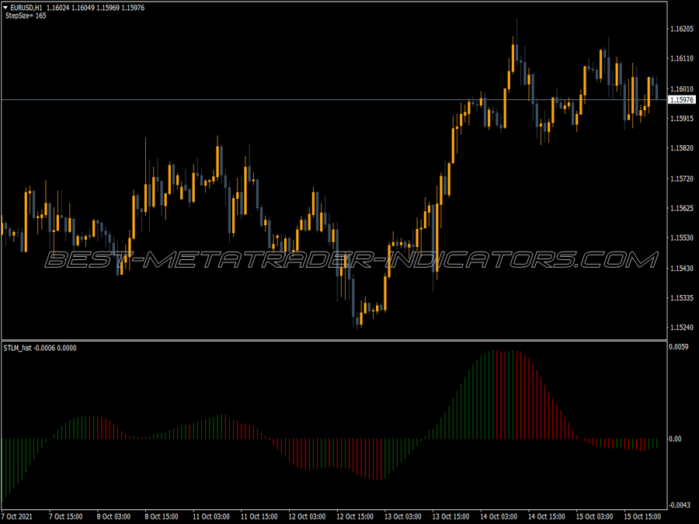
Task: Click price level 1.15335 on scale
Action: pos(682,297)
